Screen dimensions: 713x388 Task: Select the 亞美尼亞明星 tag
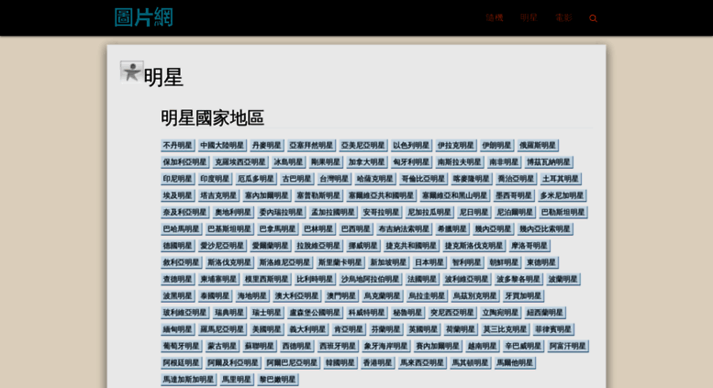point(363,146)
